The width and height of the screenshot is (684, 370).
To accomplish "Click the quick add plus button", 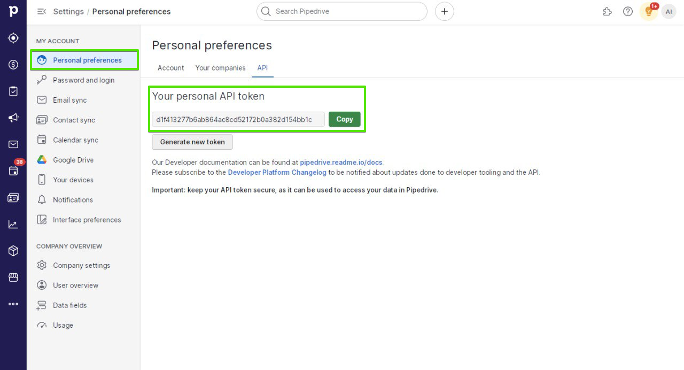I will point(445,11).
